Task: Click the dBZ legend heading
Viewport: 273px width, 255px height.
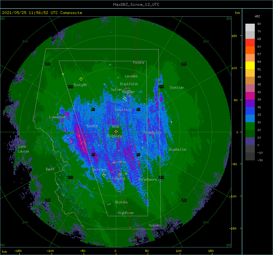Action: point(257,16)
